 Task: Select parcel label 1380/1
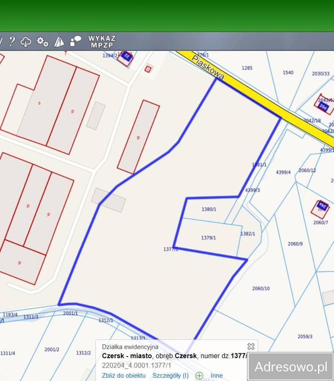pyautogui.click(x=209, y=209)
